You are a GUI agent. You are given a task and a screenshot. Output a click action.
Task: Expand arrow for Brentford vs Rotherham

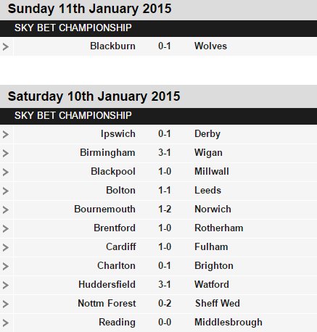[6, 228]
